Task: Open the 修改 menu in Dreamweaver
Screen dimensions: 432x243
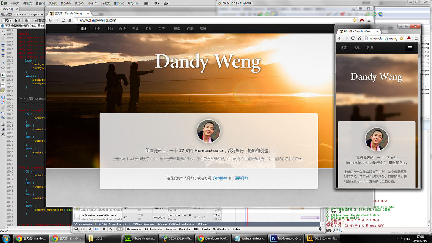Action: (65, 3)
